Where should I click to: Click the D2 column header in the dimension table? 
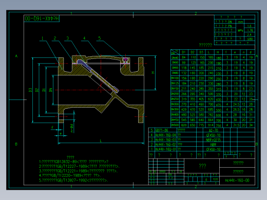(193, 52)
